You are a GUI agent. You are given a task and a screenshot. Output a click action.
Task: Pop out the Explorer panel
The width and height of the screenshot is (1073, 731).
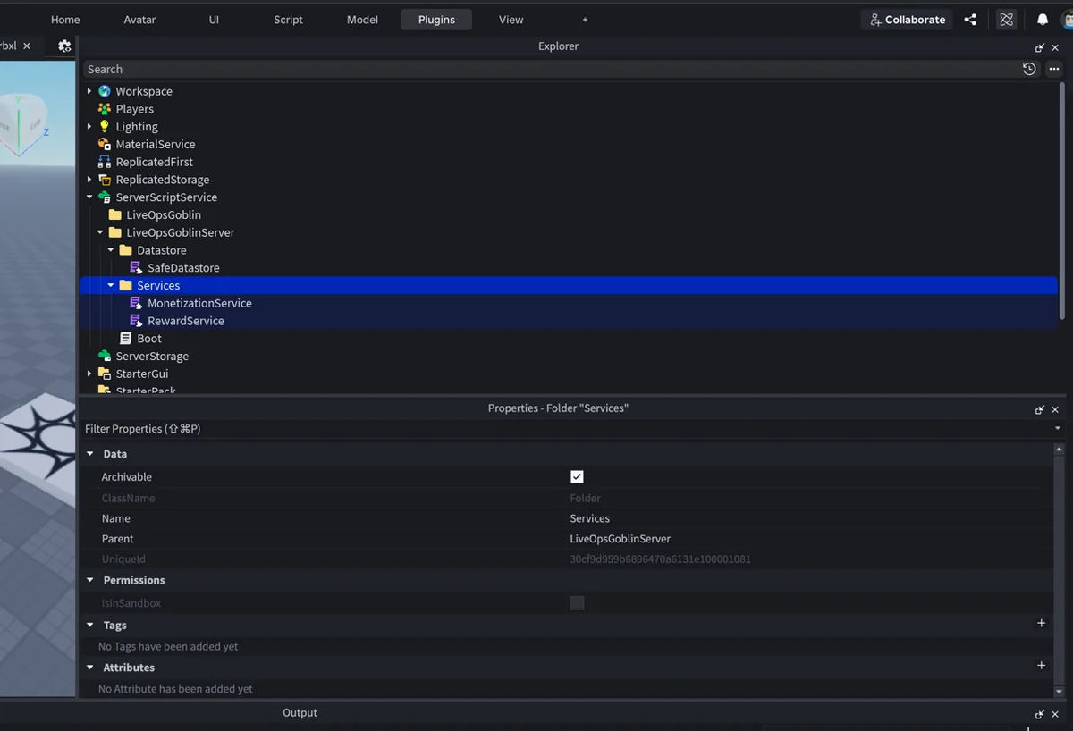[1040, 47]
